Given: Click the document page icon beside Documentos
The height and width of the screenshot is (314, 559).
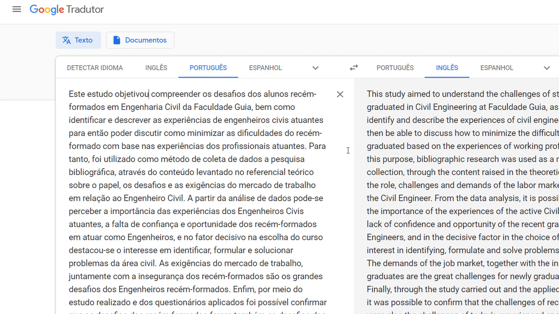Looking at the screenshot, I should click(x=117, y=40).
